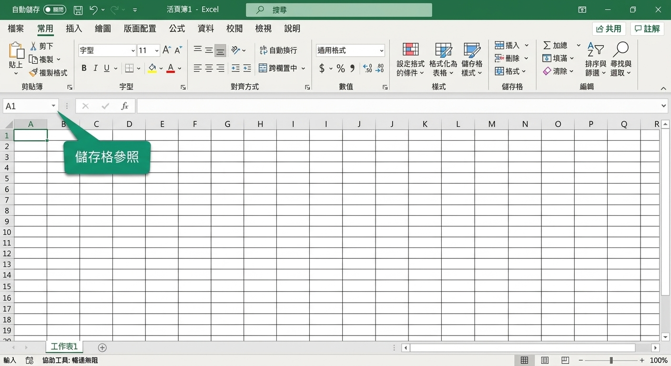The height and width of the screenshot is (366, 671).
Task: Switch to Page Layout view icon
Action: point(545,360)
